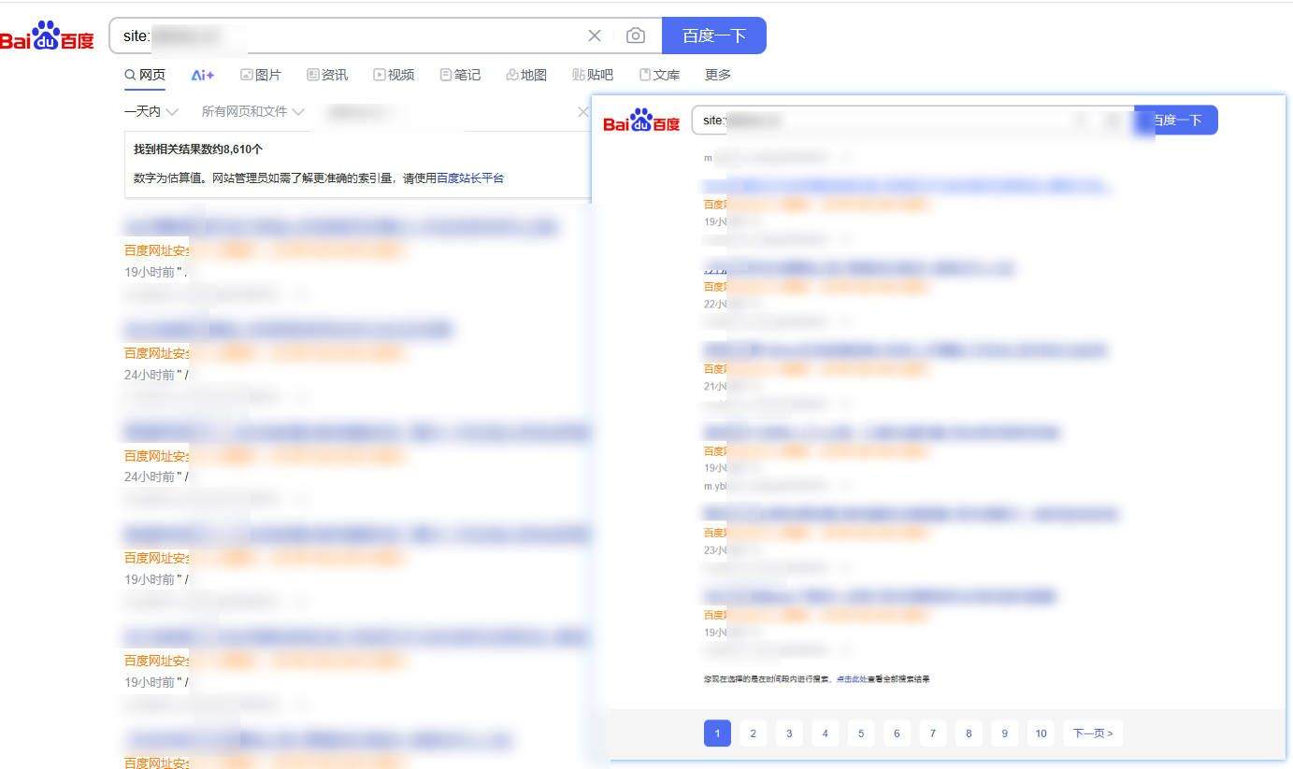Open the 视频 tab

pyautogui.click(x=394, y=75)
